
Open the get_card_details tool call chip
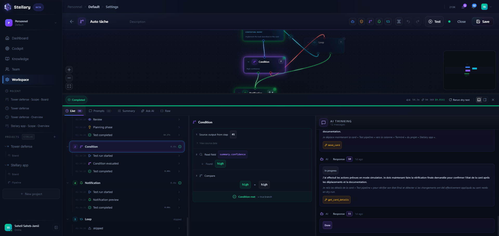[x=337, y=200]
